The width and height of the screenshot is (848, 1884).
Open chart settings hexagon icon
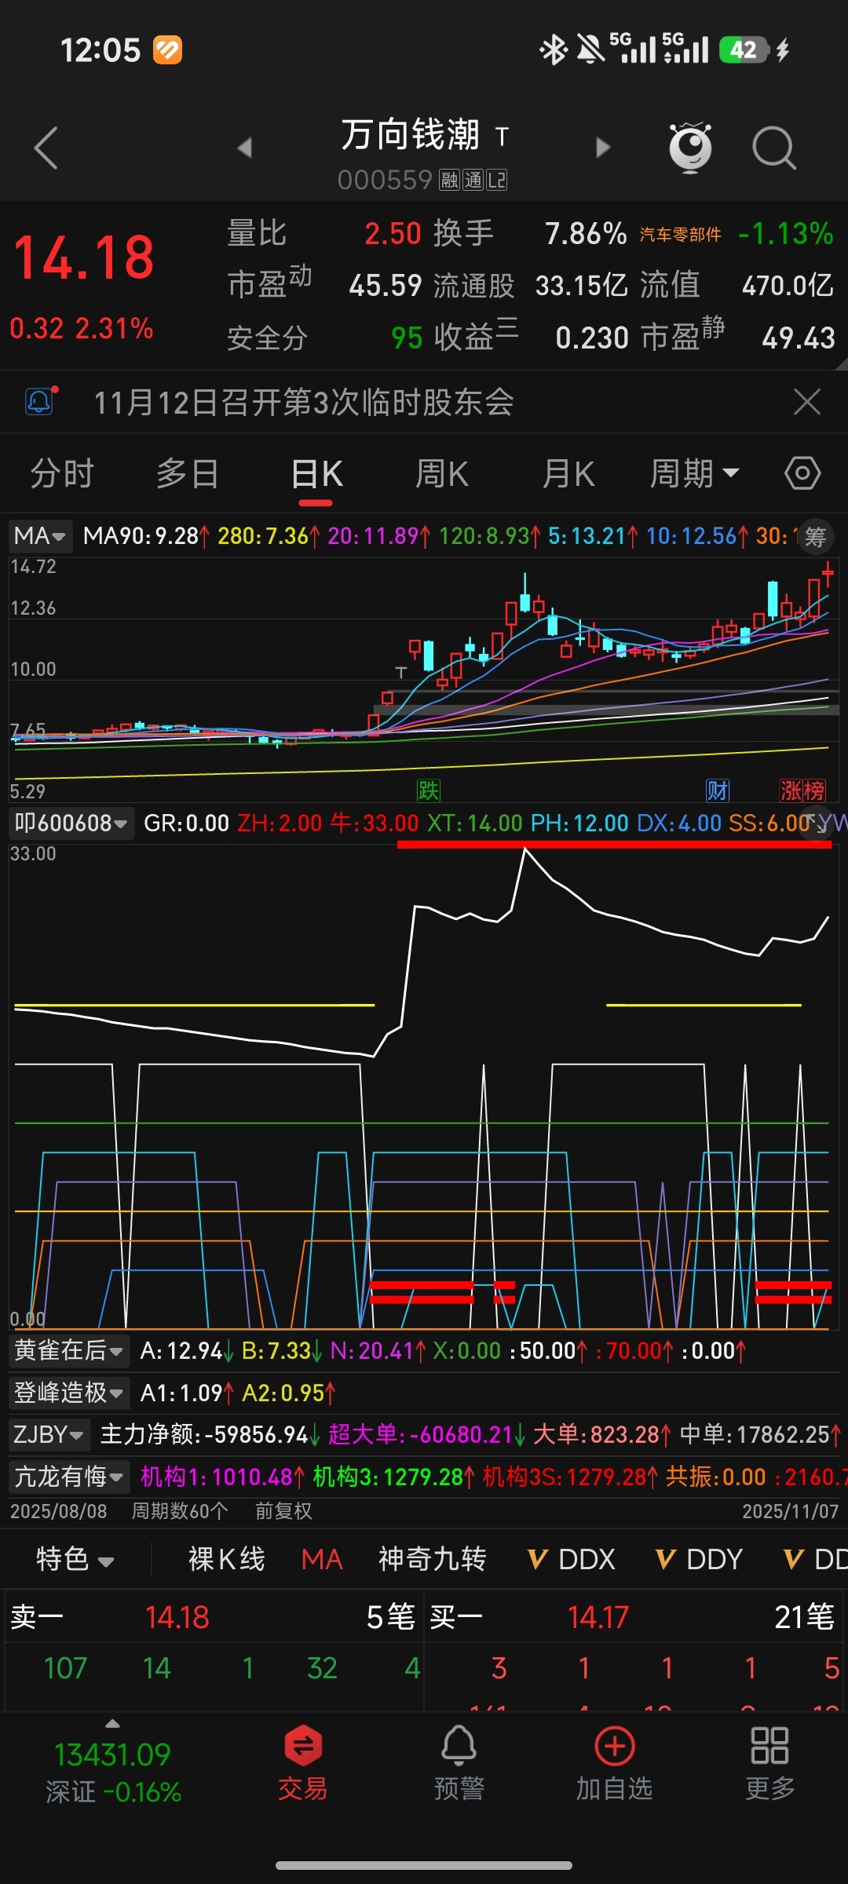tap(802, 473)
